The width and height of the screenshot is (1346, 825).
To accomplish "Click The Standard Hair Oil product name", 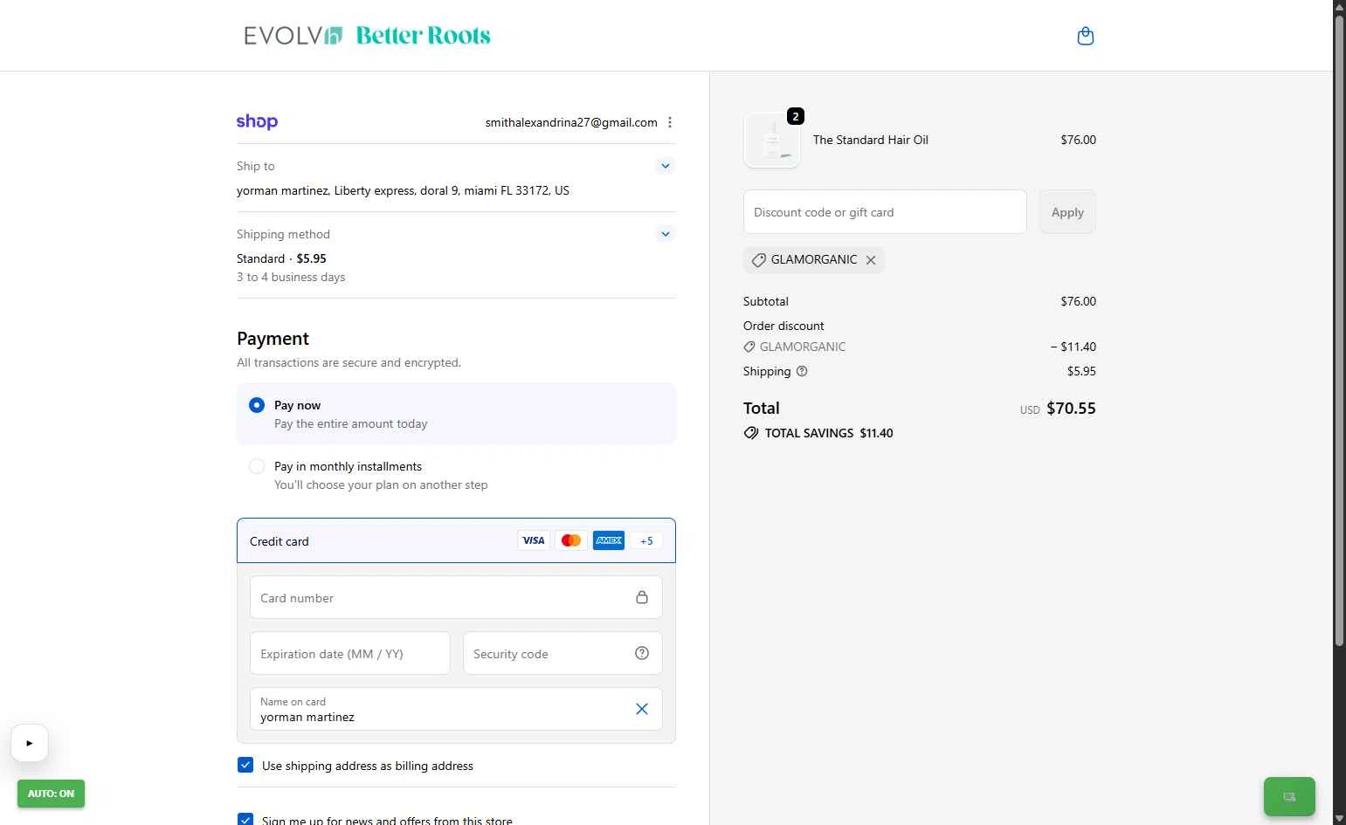I will [x=871, y=140].
